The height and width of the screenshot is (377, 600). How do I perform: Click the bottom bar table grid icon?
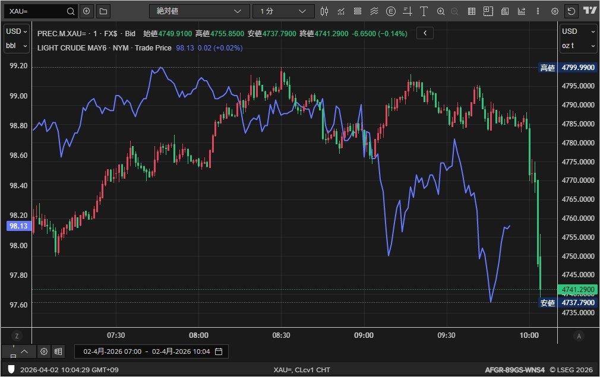pos(58,351)
